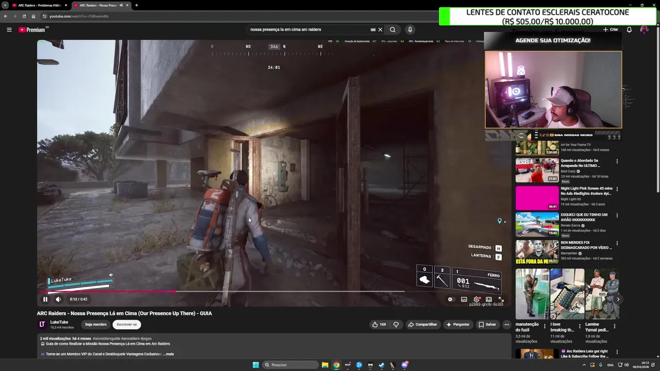Open Discord from the taskbar

(x=404, y=365)
